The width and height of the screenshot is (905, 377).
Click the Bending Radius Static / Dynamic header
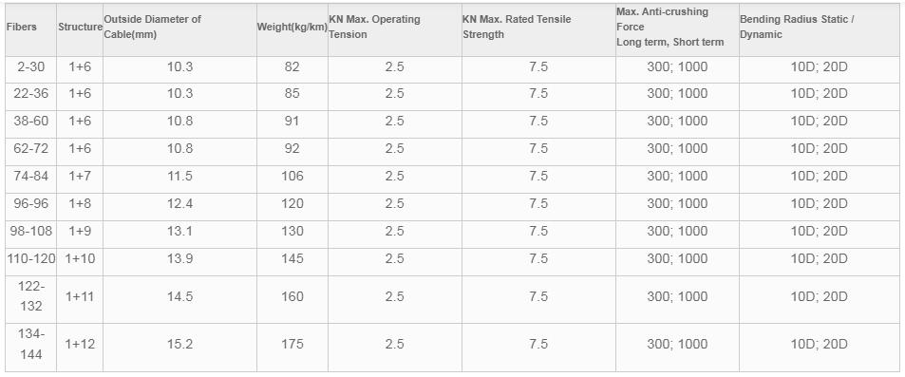pyautogui.click(x=797, y=27)
